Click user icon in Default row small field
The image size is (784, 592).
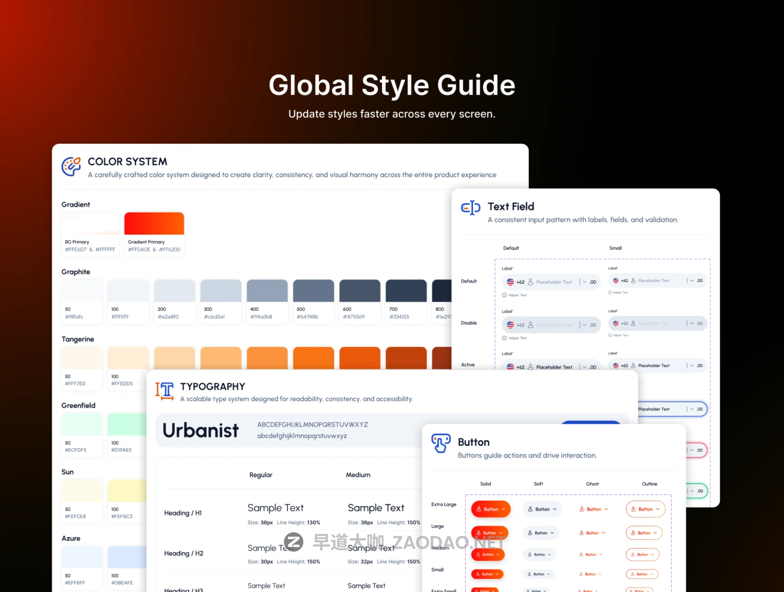[633, 281]
